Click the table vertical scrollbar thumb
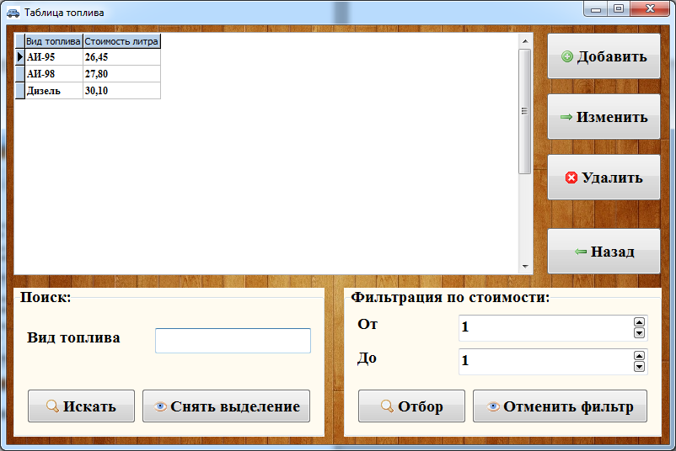 click(524, 111)
